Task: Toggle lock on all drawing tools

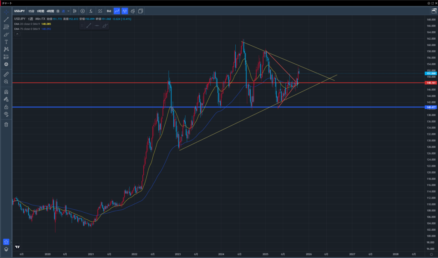Action: click(6, 107)
